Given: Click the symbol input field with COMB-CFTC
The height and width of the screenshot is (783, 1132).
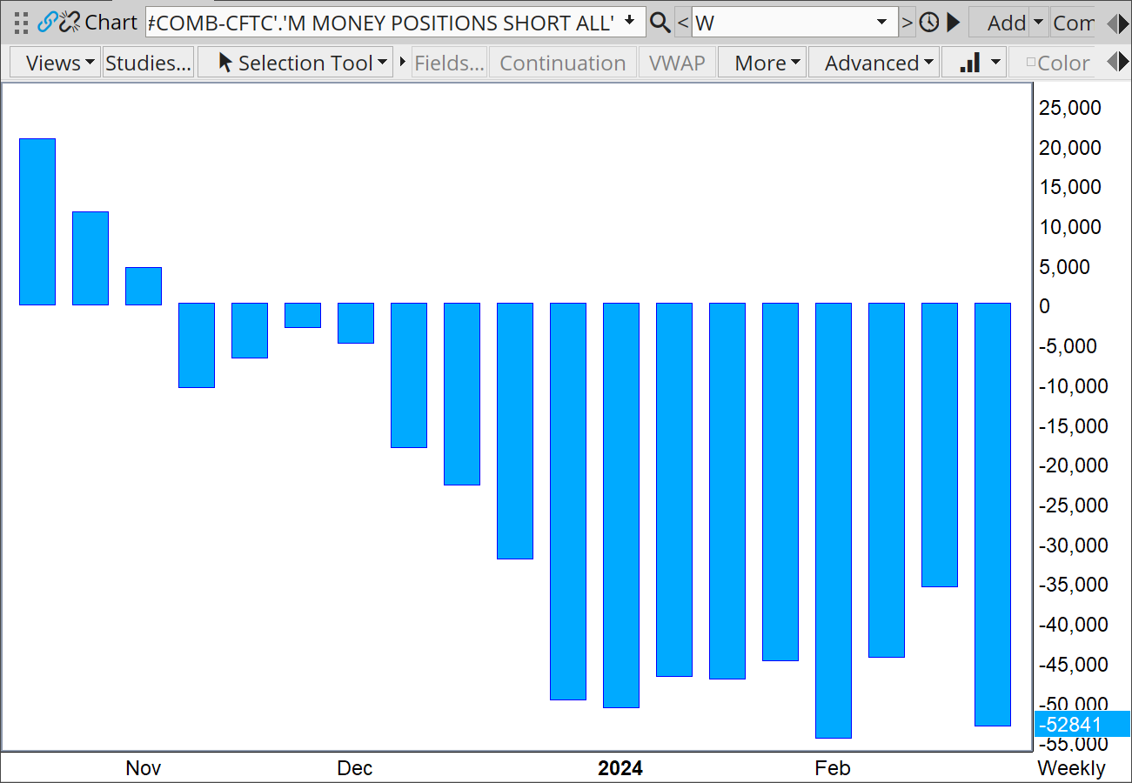Looking at the screenshot, I should (383, 23).
